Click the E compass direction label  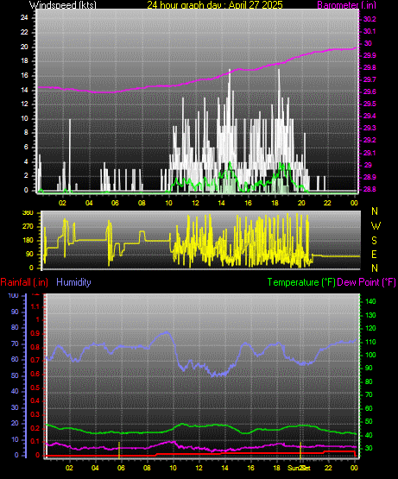click(374, 254)
